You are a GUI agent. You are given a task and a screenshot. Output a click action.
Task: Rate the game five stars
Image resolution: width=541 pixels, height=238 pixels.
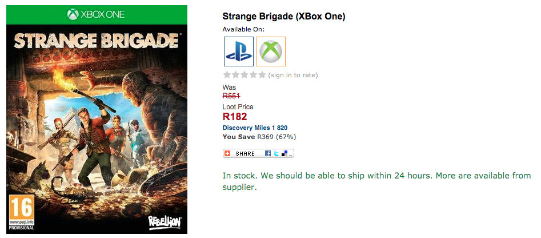click(262, 75)
